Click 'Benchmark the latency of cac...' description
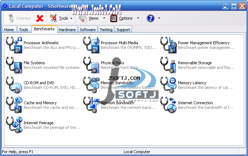The width and height of the screenshot is (248, 156). [x=205, y=87]
